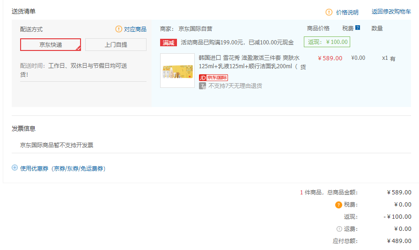Click the 7-day return icon
This screenshot has width=419, height=250.
[202, 86]
